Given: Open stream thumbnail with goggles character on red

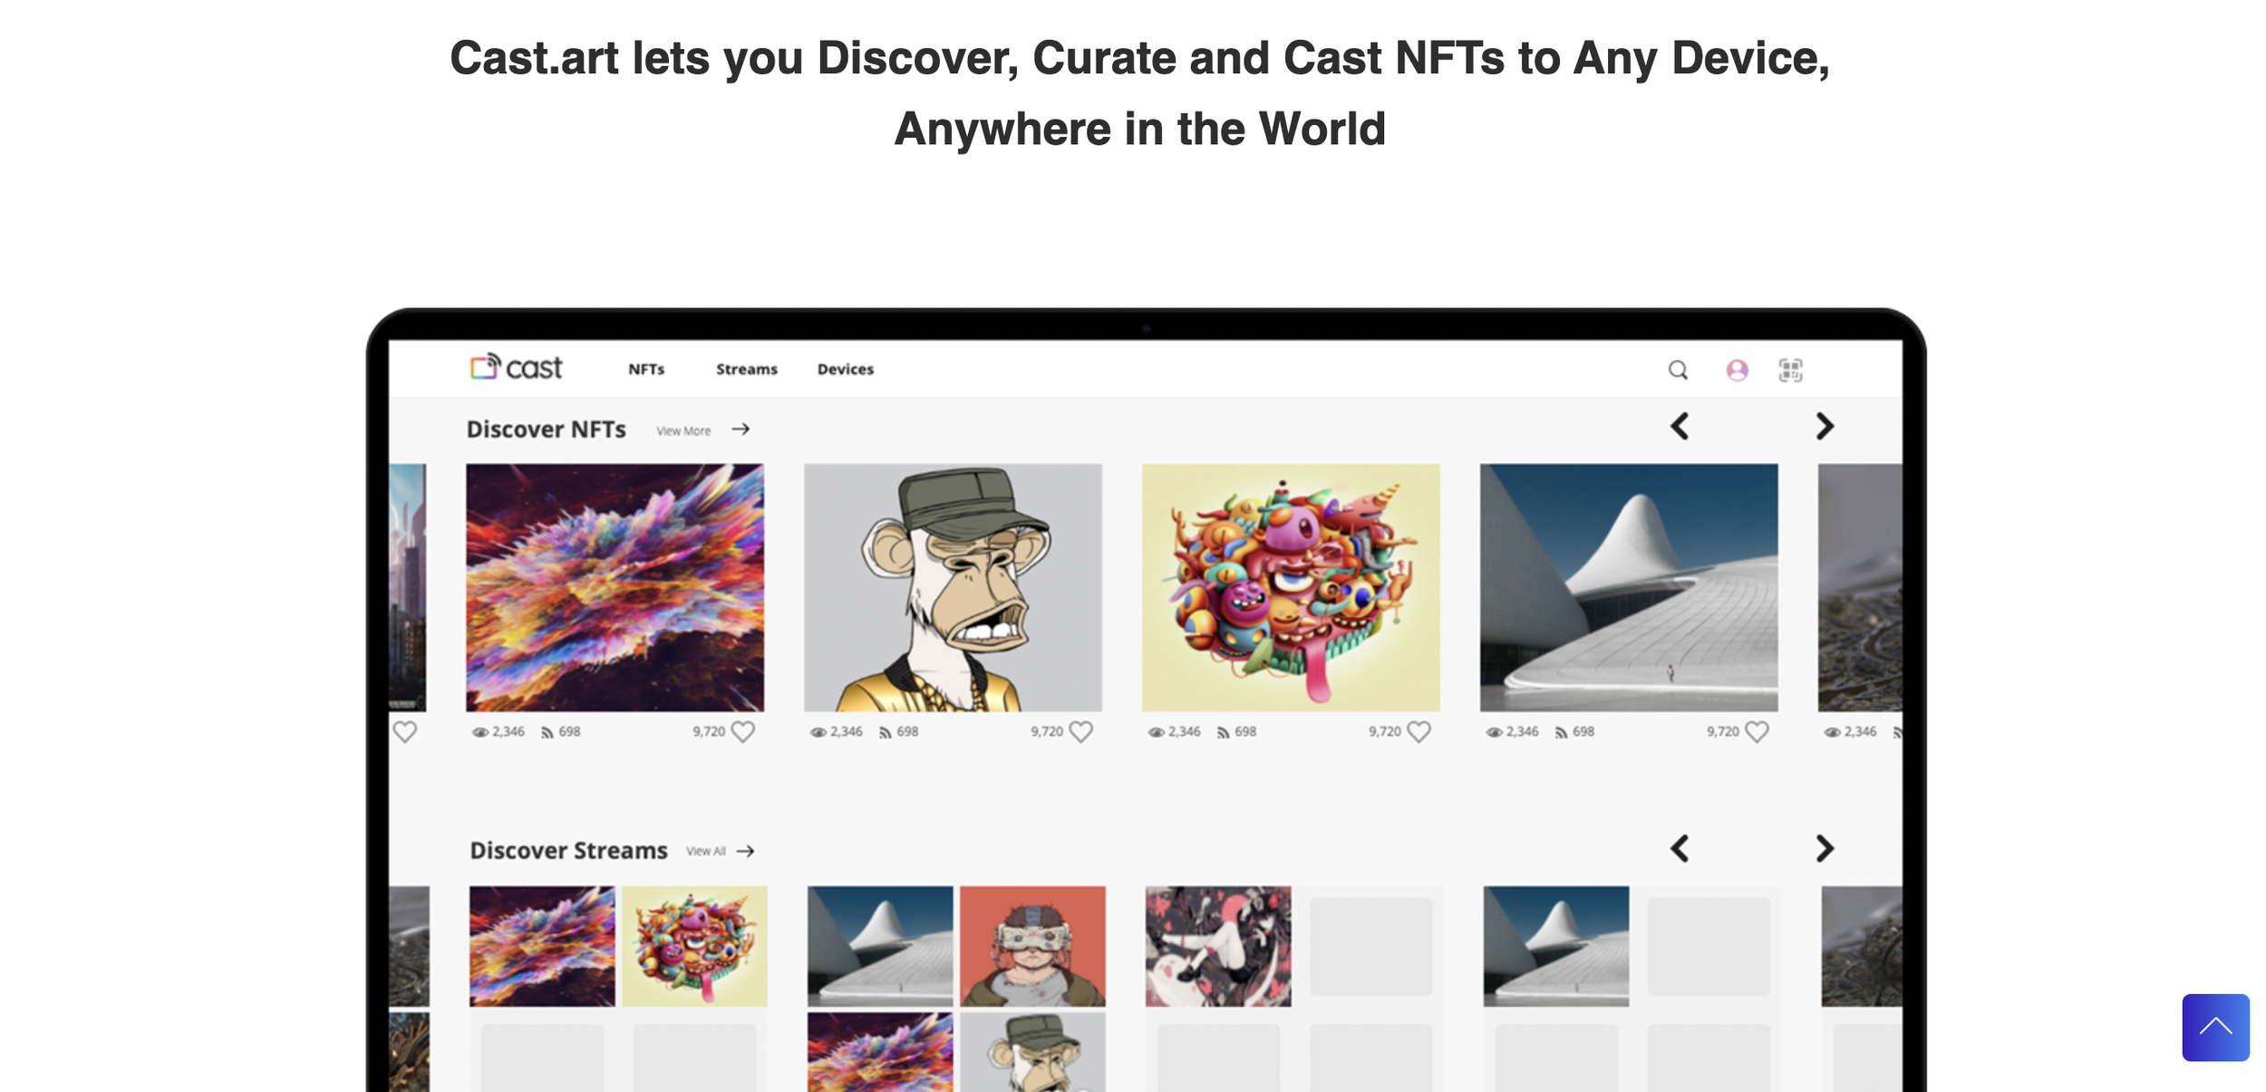Looking at the screenshot, I should click(x=1032, y=946).
